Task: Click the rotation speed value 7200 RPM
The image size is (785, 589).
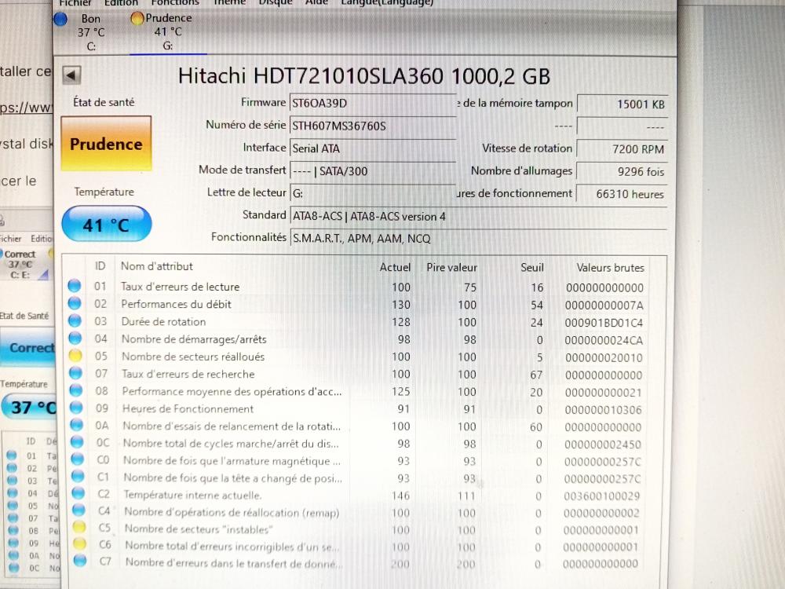Action: (x=623, y=149)
